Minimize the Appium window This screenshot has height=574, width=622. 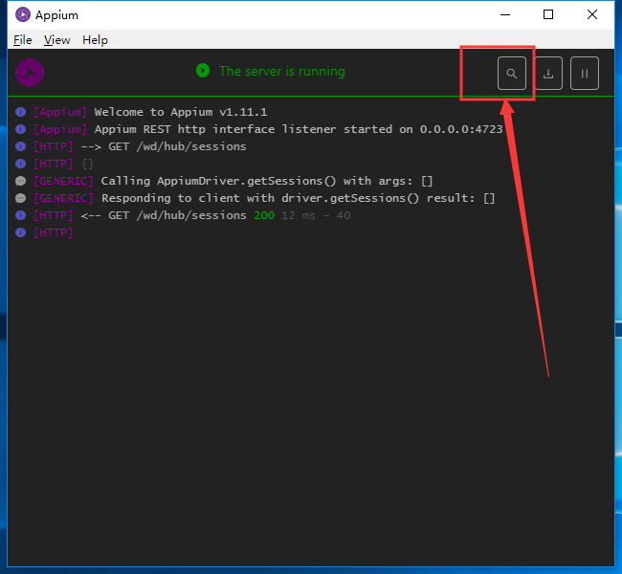click(x=505, y=14)
